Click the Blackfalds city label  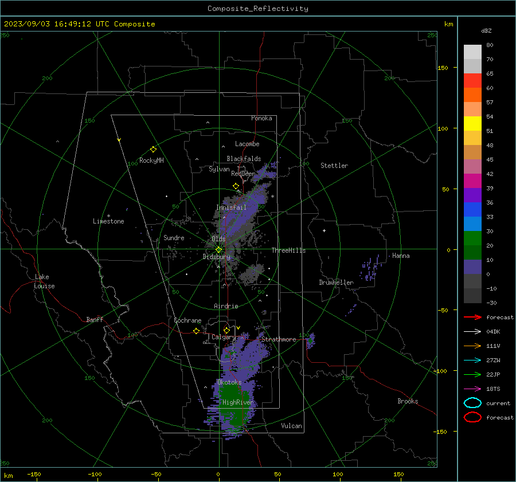click(244, 159)
